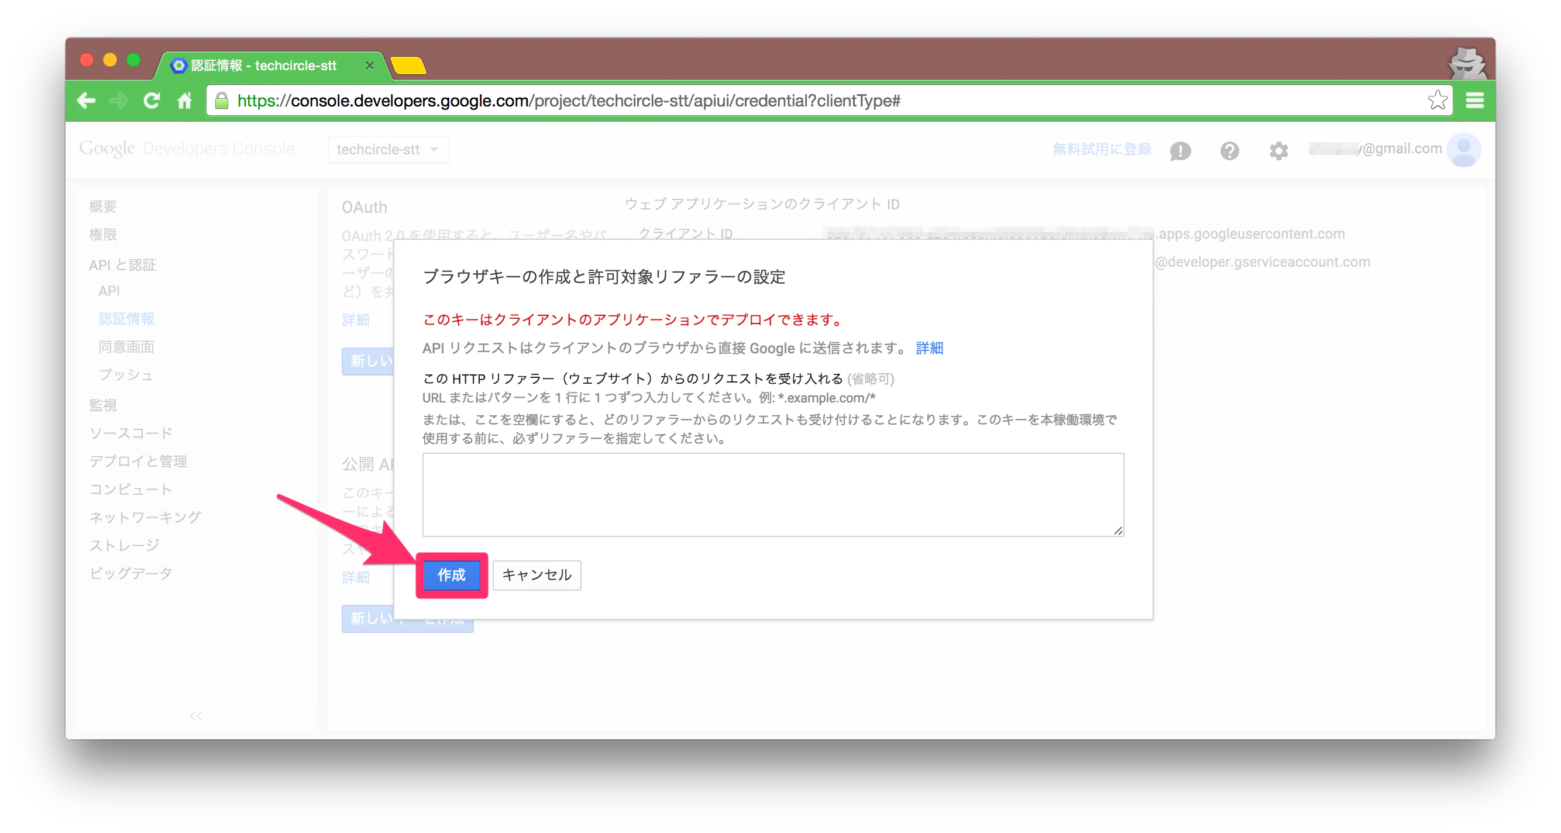1561x833 pixels.
Task: Bookmark page with the star icon
Action: 1438,100
